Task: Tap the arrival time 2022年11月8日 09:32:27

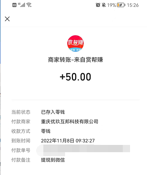Action: (68, 141)
